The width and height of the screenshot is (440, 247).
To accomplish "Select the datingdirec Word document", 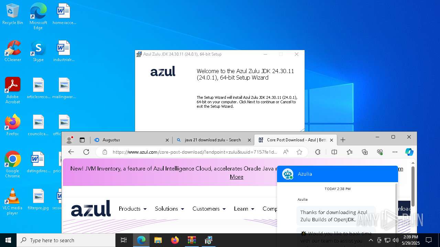I will [38, 162].
